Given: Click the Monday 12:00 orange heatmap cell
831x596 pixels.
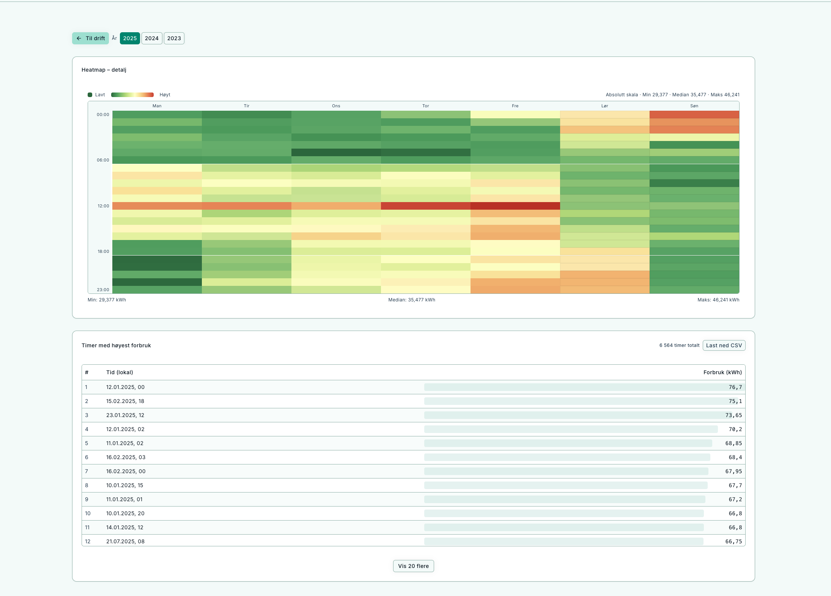Looking at the screenshot, I should (157, 206).
